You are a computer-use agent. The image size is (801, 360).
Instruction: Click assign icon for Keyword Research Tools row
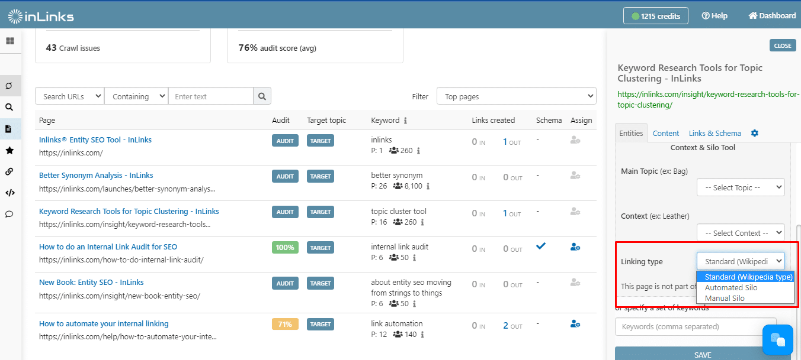575,211
